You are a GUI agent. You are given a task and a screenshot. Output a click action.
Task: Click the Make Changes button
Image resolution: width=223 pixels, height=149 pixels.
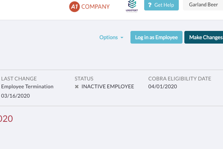pyautogui.click(x=204, y=37)
